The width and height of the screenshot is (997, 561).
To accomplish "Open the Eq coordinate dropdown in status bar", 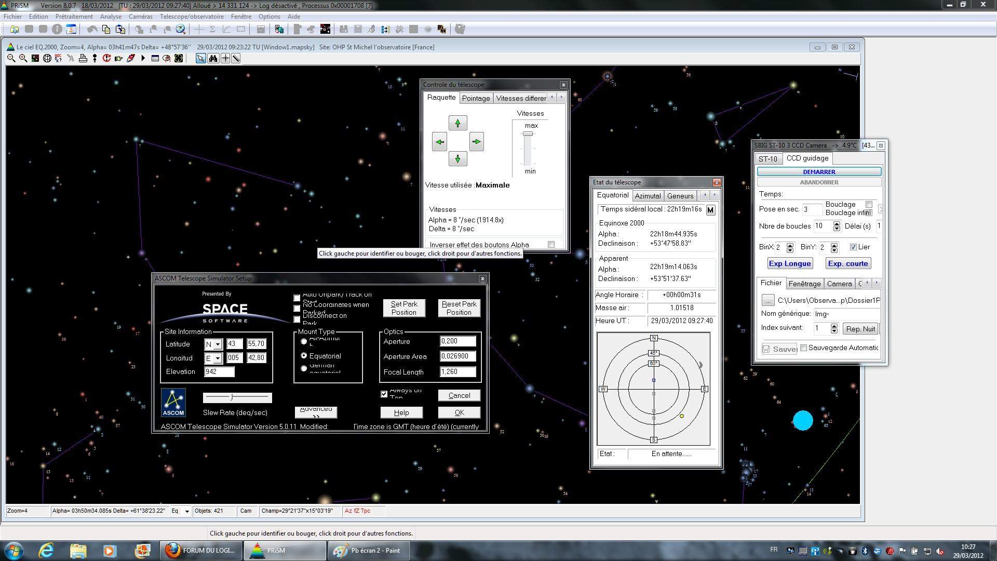I will pyautogui.click(x=187, y=511).
